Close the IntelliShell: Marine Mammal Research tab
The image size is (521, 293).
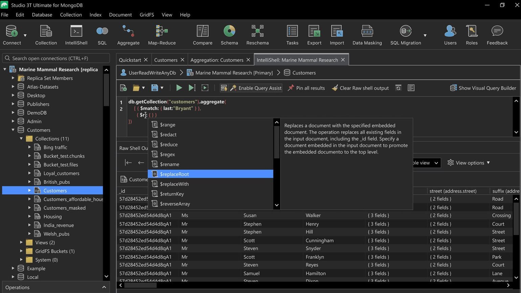pos(343,60)
